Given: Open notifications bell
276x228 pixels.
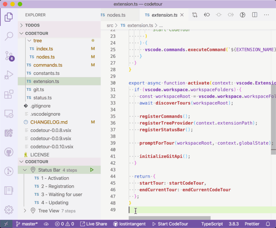Looking at the screenshot, I should click(x=268, y=224).
